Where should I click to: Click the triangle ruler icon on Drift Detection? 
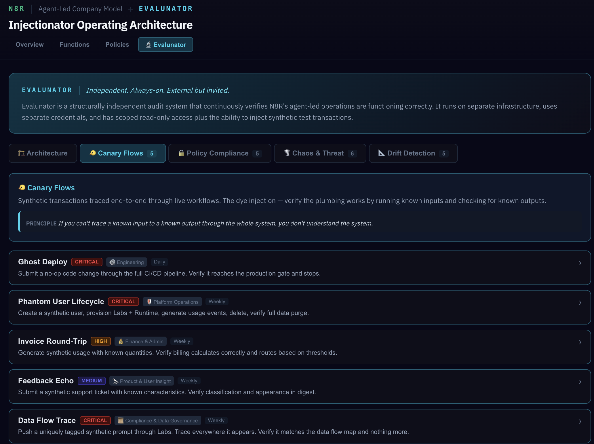pyautogui.click(x=382, y=153)
